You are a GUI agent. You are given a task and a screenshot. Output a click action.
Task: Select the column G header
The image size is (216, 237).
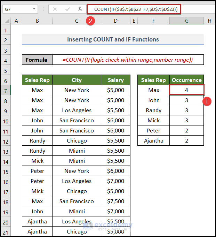click(186, 21)
